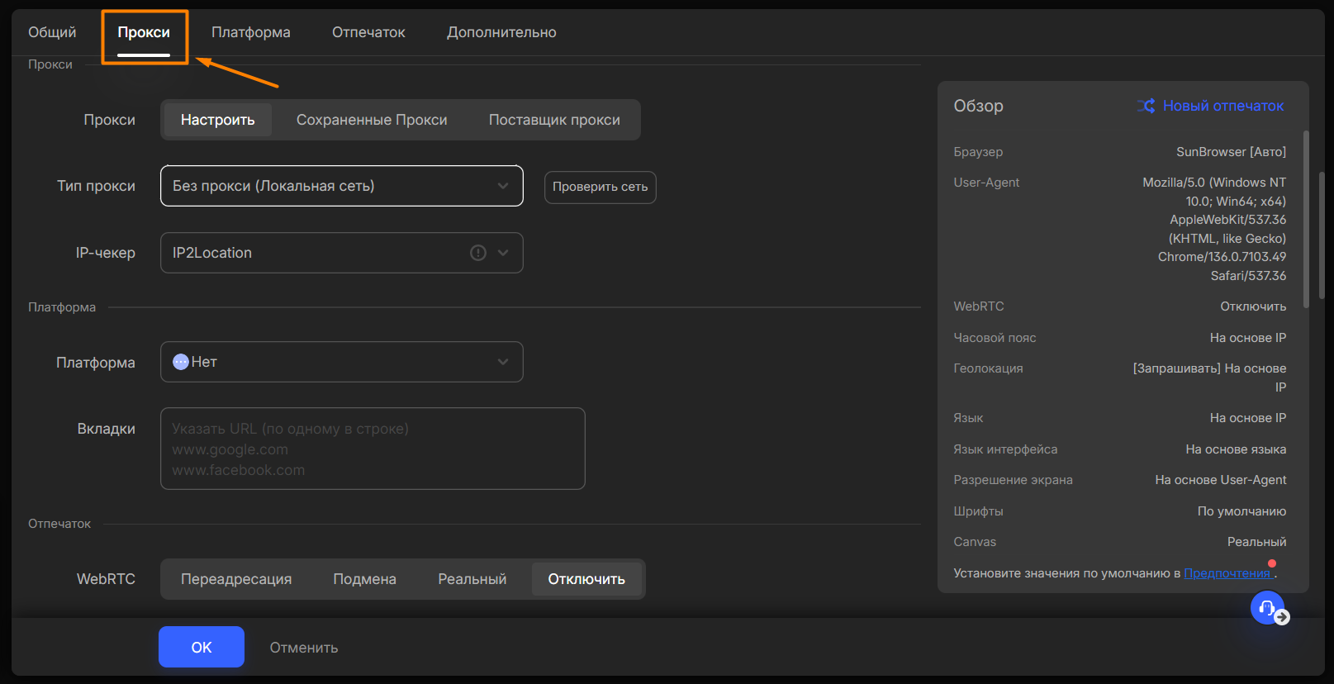Click the Обзор panel scrollbar
1334x684 pixels.
1306,219
